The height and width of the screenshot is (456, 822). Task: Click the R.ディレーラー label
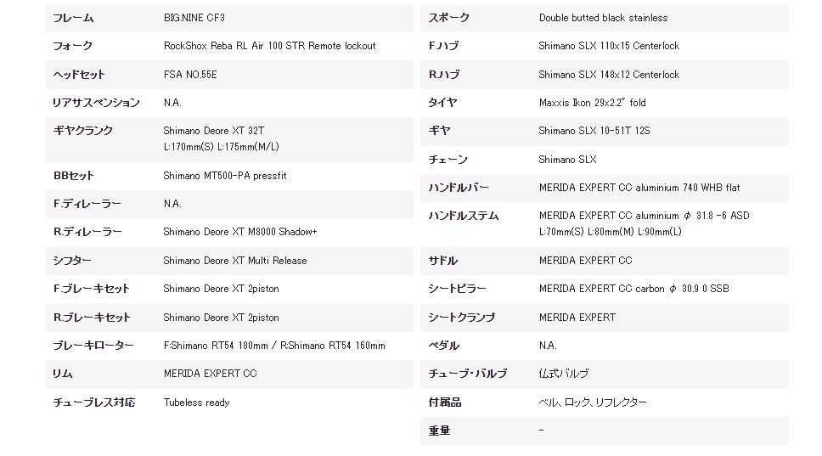(x=87, y=232)
